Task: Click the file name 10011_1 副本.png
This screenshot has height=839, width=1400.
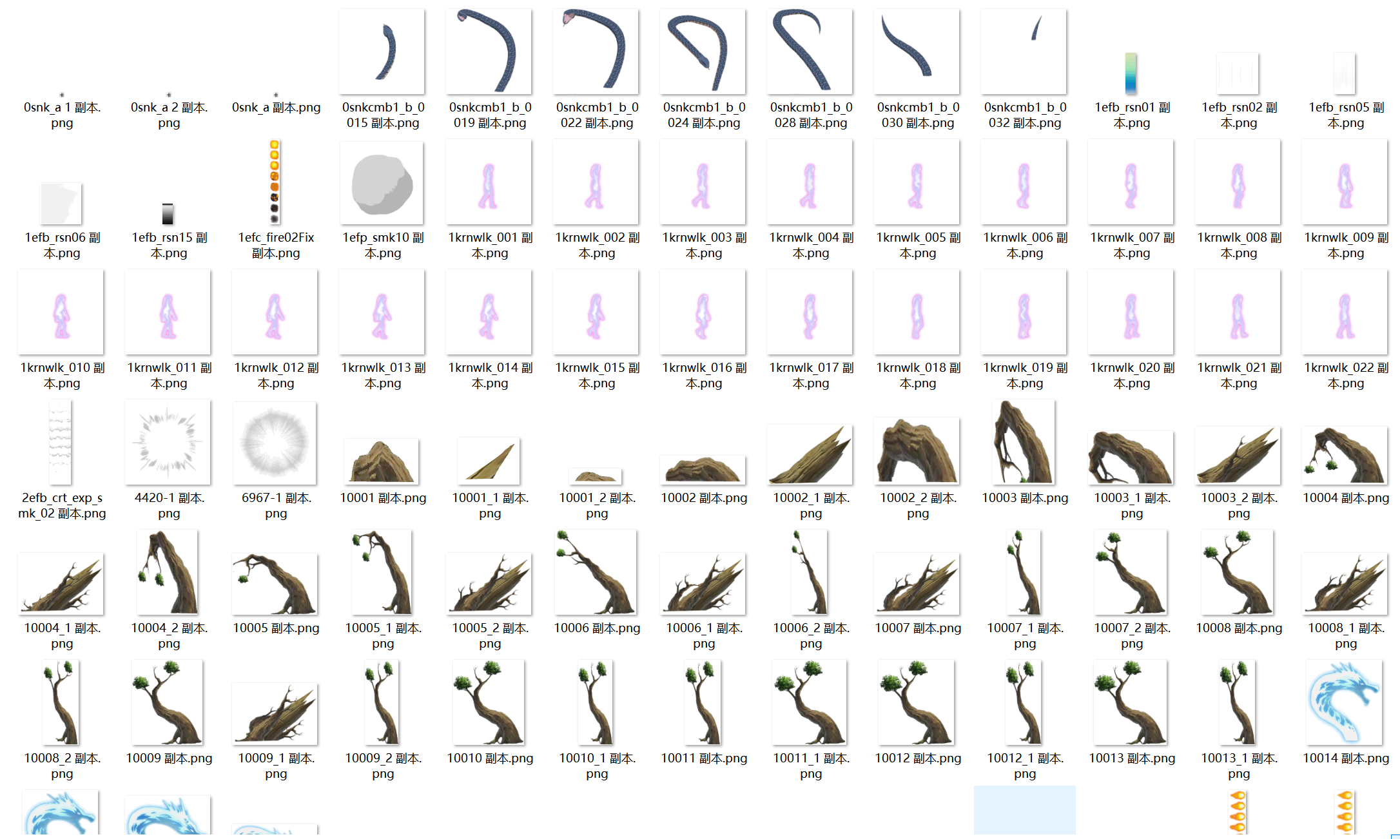Action: coord(811,766)
